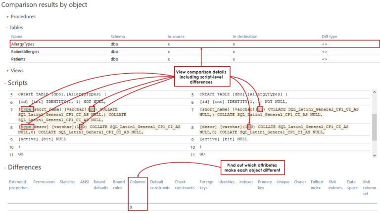The width and height of the screenshot is (380, 214).
Task: Collapse the Scripts section
Action: pyautogui.click(x=5, y=84)
